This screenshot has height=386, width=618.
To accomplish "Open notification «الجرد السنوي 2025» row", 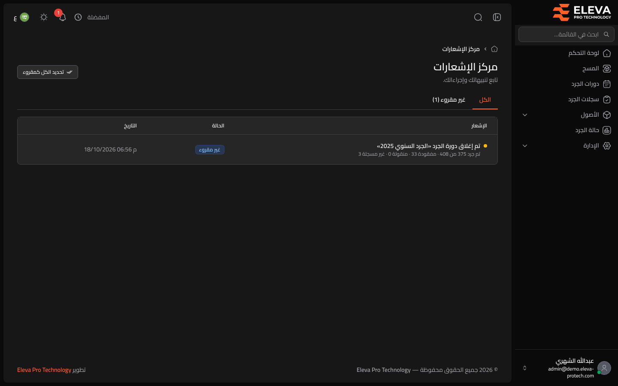I will (257, 150).
